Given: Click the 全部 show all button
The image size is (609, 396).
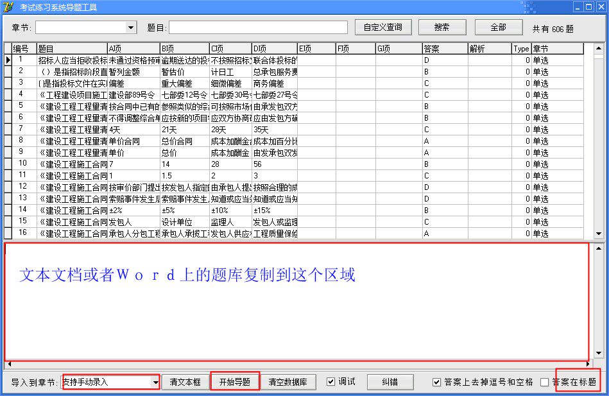Looking at the screenshot, I should click(x=498, y=27).
